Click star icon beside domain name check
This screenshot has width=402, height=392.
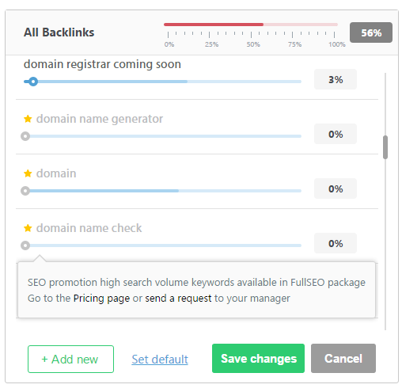tap(28, 228)
